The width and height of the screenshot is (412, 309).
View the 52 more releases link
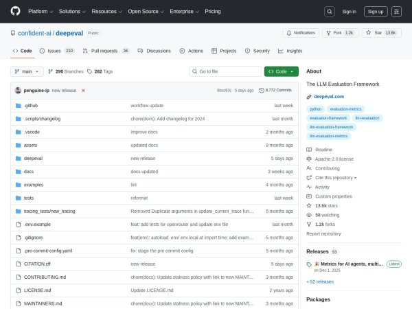320,282
